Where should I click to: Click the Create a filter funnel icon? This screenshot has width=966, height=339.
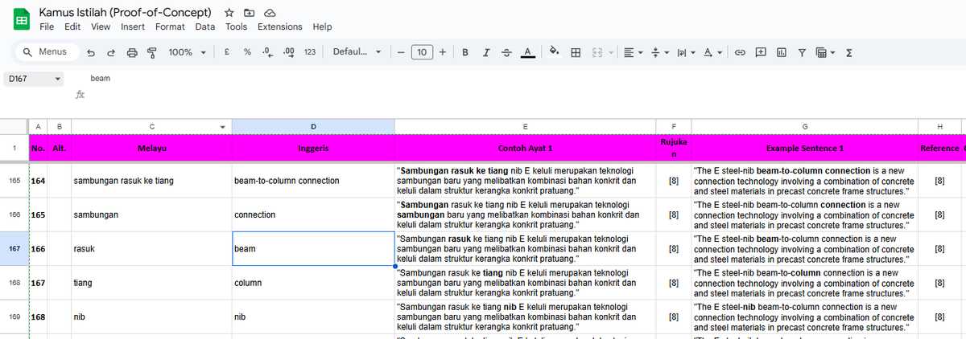[x=802, y=52]
